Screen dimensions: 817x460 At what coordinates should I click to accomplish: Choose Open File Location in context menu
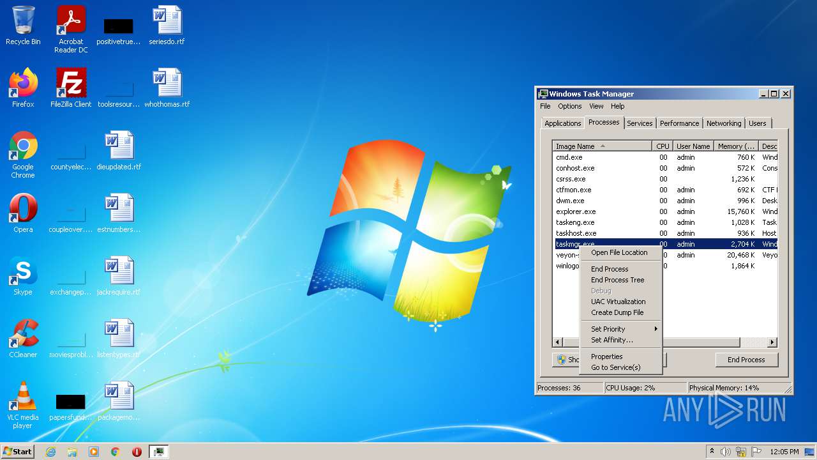620,252
